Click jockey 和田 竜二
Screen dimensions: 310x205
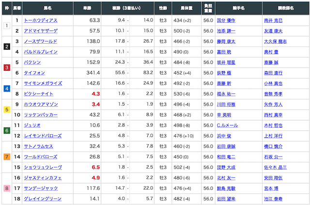click(x=226, y=157)
